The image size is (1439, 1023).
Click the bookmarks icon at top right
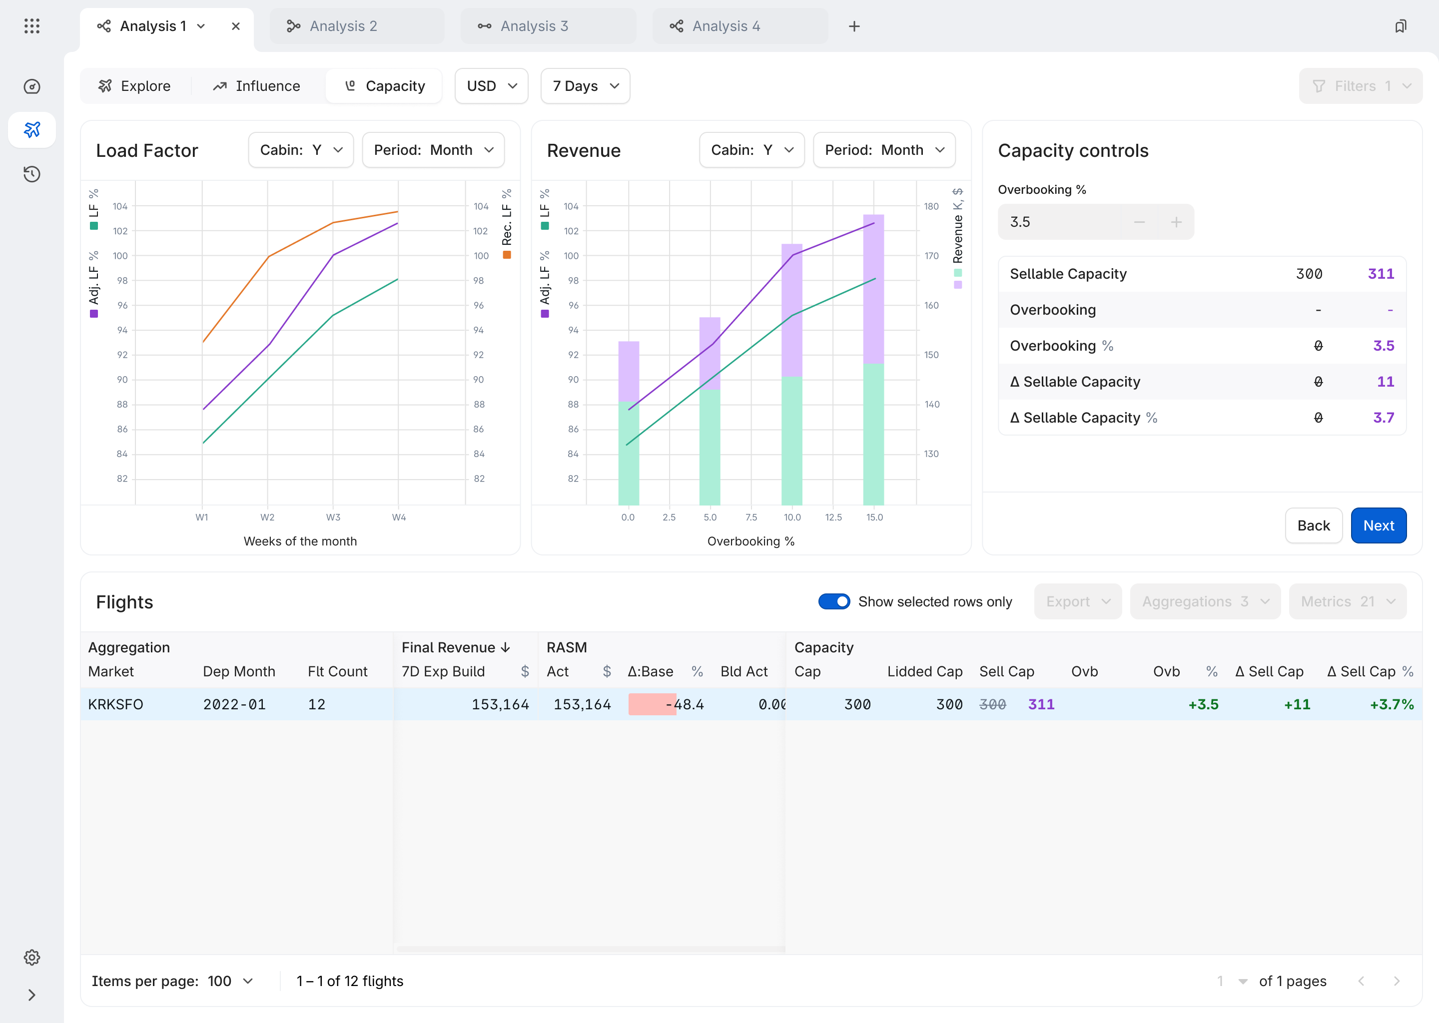(x=1401, y=26)
